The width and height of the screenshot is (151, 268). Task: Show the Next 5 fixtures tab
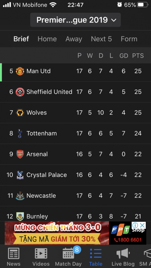101,39
